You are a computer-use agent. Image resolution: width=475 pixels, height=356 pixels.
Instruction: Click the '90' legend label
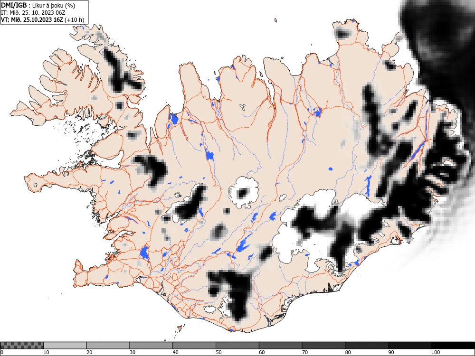click(390, 352)
